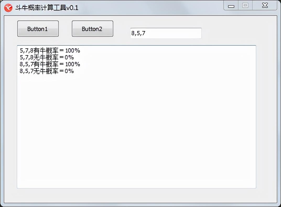Screen dimensions: 281x207
Task: Click the empty title bar space beside the title
Action: click(x=150, y=8)
